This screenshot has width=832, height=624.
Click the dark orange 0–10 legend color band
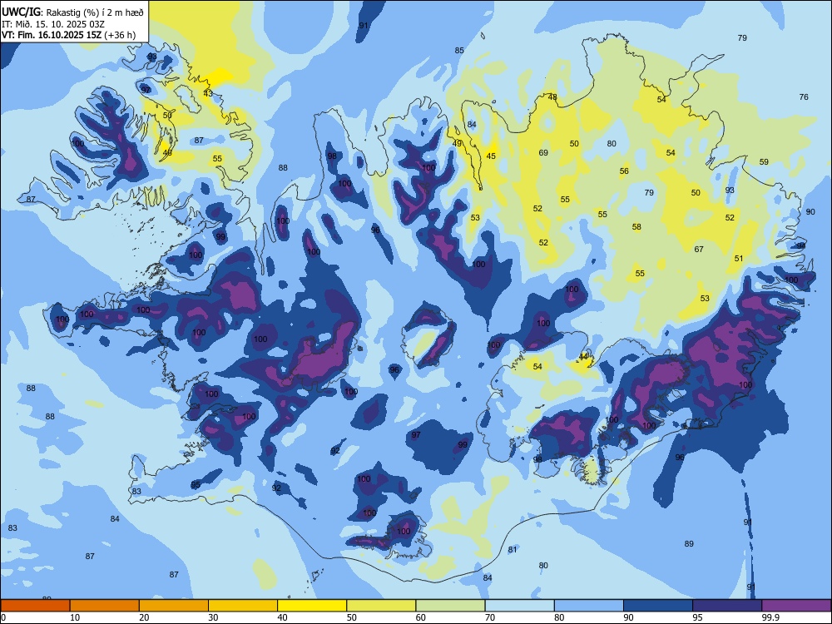point(35,606)
